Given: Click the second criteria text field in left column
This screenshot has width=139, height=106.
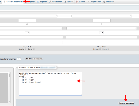Looking at the screenshot, I should point(31,43).
